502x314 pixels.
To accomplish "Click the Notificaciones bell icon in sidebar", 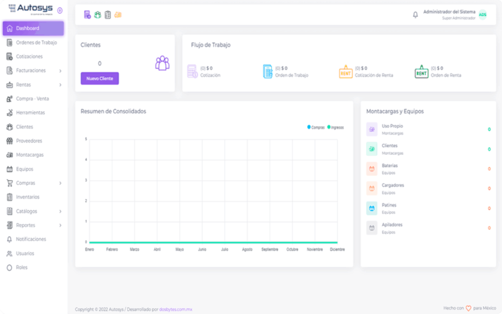I will coord(10,239).
